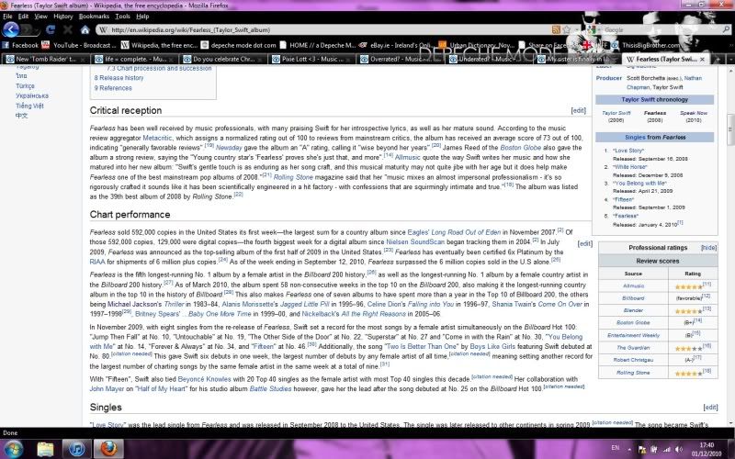Edit the Critical reception section
The width and height of the screenshot is (735, 459).
click(578, 110)
